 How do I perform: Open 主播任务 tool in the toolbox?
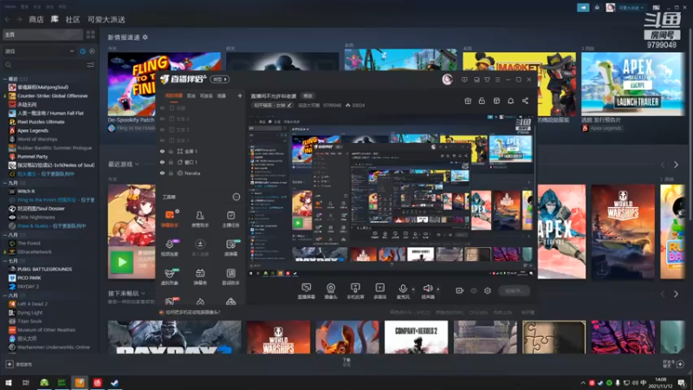pyautogui.click(x=230, y=218)
